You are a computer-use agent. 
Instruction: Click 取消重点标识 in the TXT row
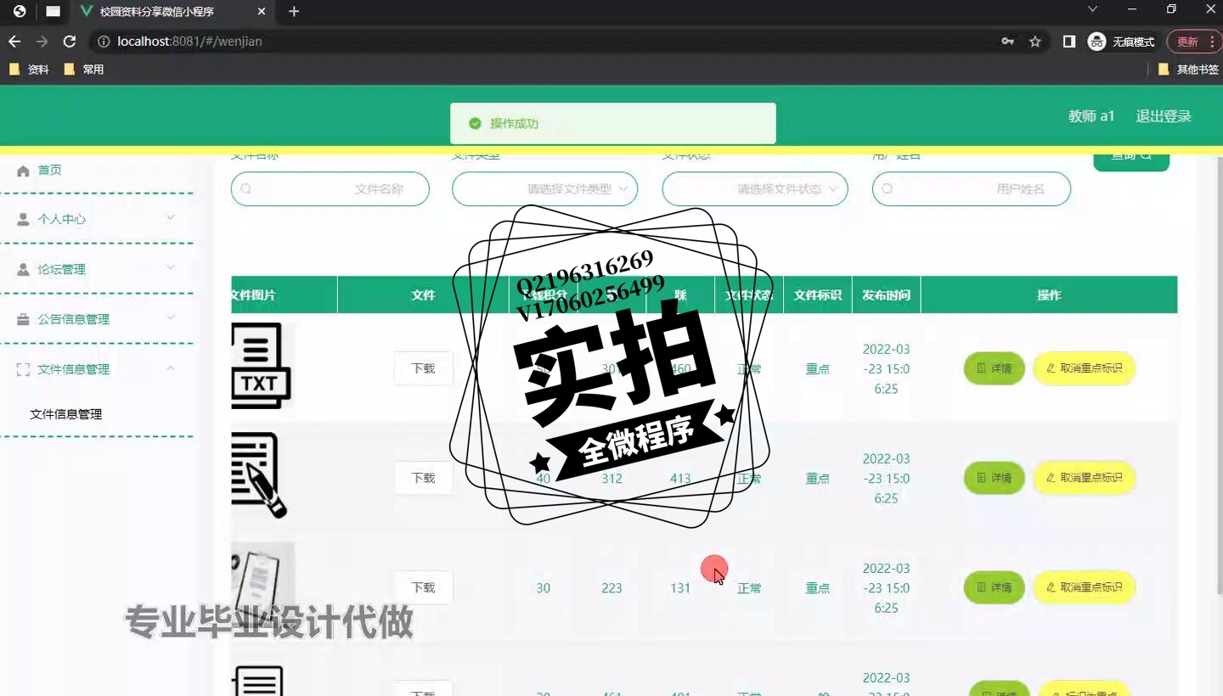click(x=1085, y=368)
